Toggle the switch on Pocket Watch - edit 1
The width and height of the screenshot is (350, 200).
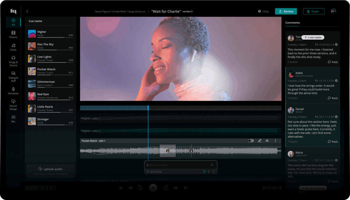tap(251, 141)
